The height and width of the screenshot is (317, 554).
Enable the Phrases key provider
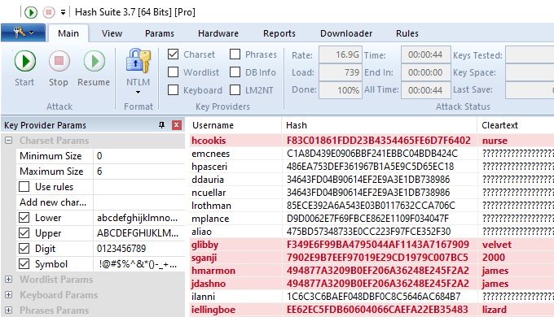[x=235, y=54]
